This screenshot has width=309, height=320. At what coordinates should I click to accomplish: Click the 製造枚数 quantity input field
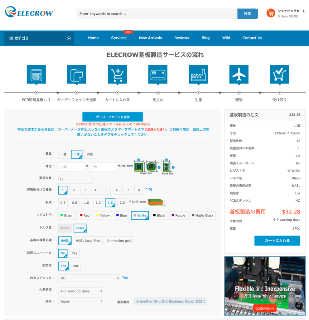[75, 179]
